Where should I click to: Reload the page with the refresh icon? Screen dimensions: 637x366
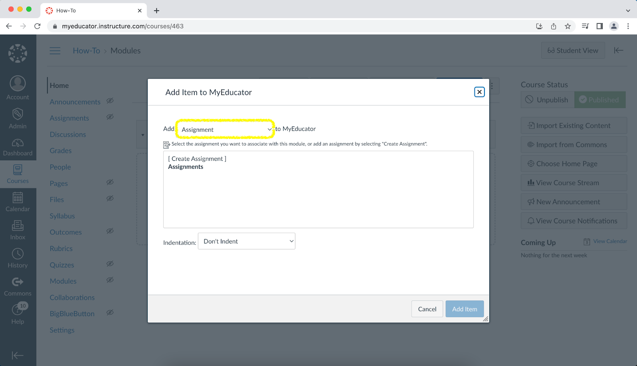click(37, 26)
